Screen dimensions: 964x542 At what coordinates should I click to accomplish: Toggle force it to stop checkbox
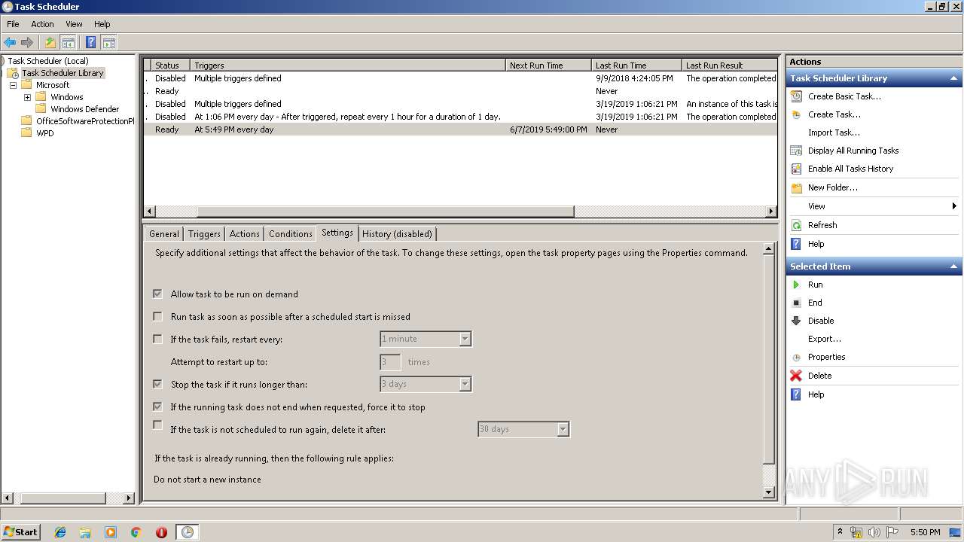(x=157, y=406)
